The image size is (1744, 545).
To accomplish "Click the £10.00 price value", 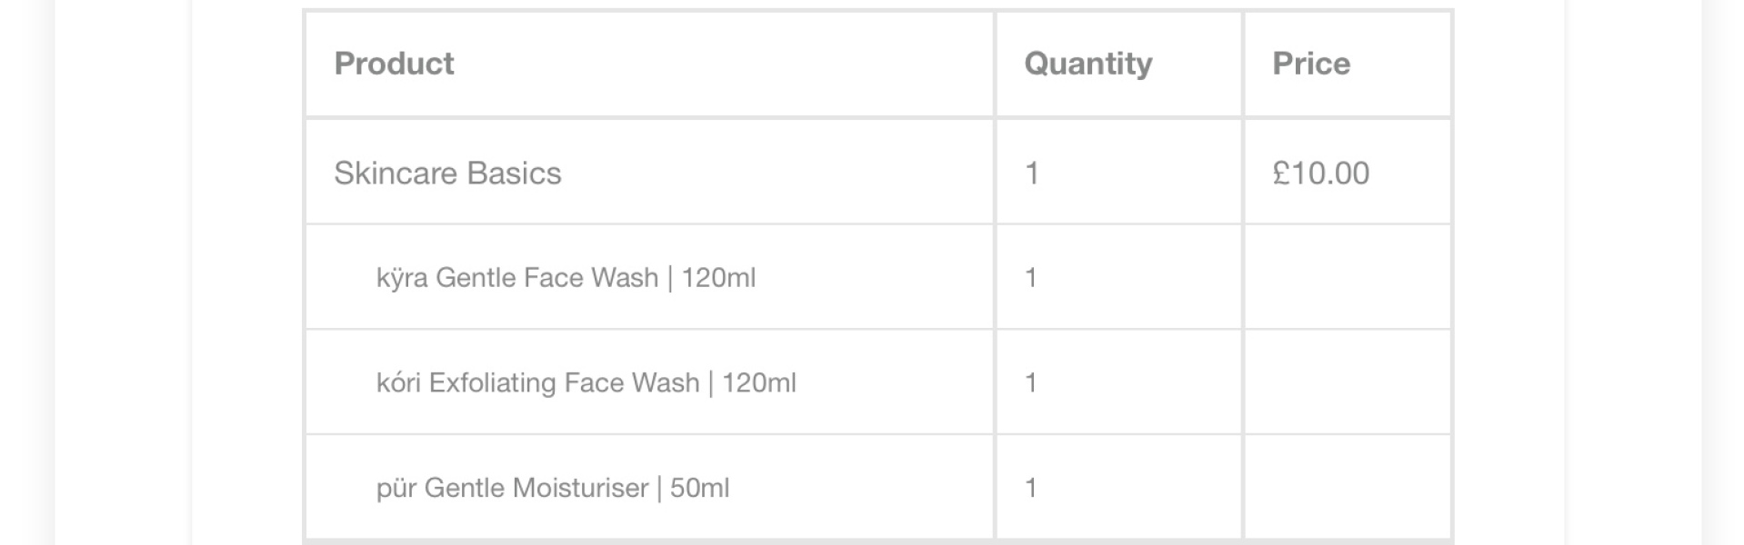I will tap(1320, 173).
